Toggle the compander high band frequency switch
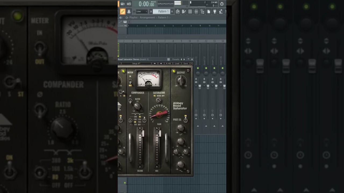Viewport: 344px width, 193px height. click(x=145, y=120)
